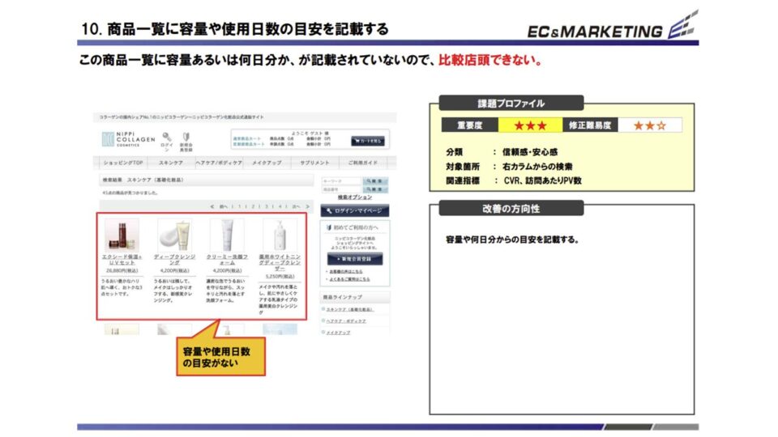Open the 検索オプション link
This screenshot has height=437, width=778.
[355, 197]
